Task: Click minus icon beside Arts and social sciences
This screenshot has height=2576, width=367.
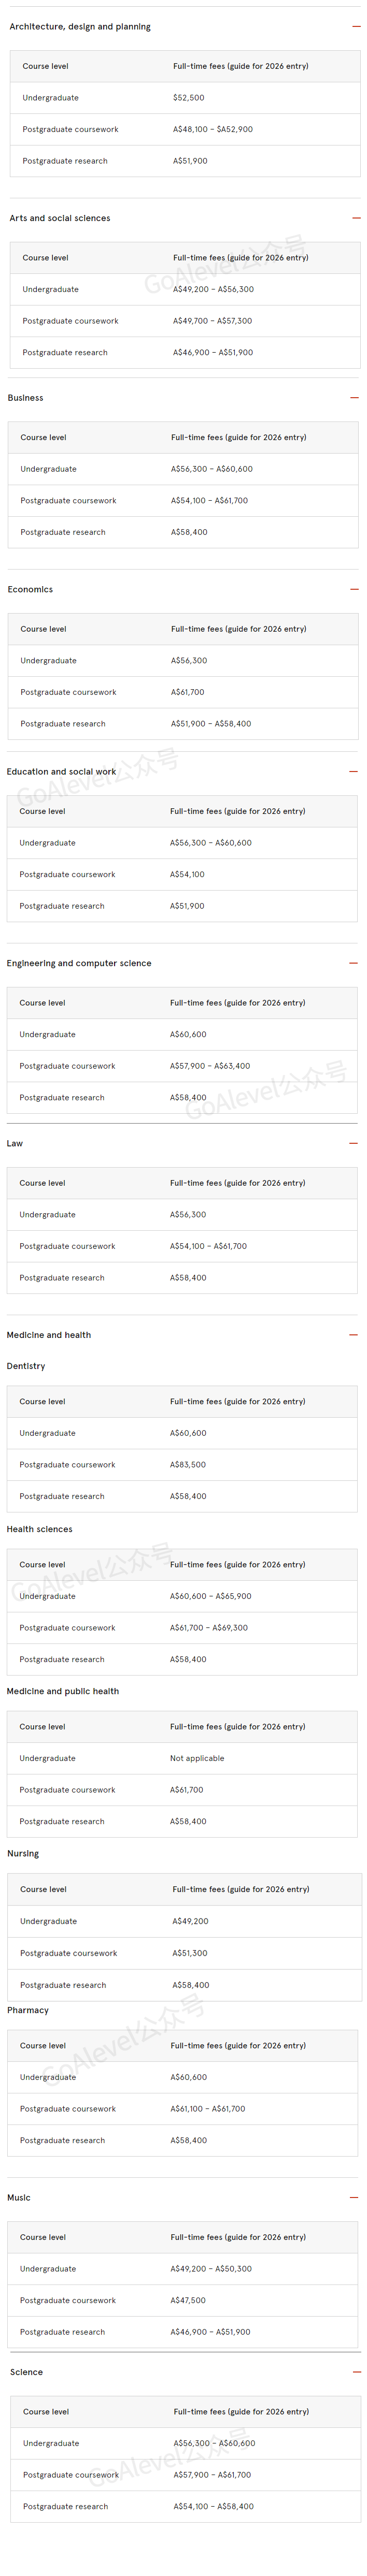Action: (356, 218)
